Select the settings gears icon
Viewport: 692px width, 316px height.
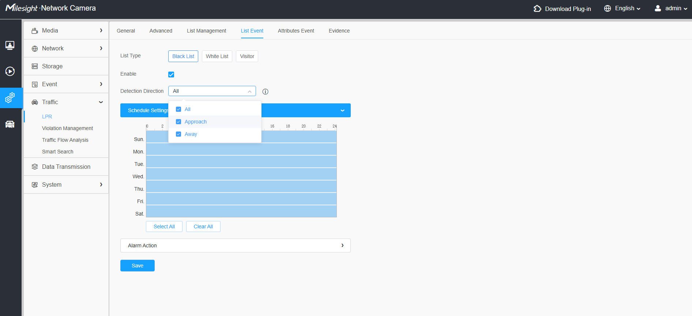pyautogui.click(x=10, y=98)
